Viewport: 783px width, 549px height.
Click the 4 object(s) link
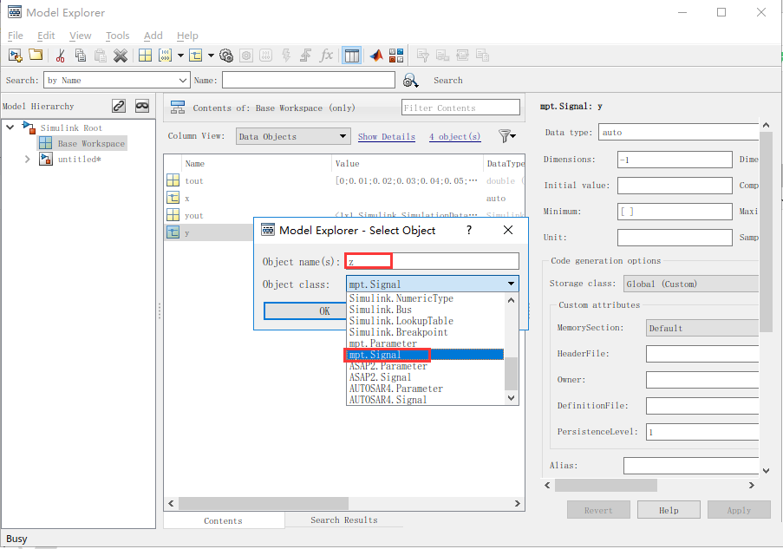pos(455,136)
